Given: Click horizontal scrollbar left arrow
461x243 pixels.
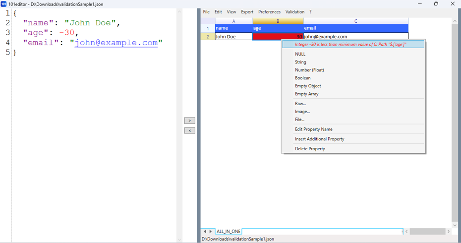Looking at the screenshot, I should click(x=406, y=232).
